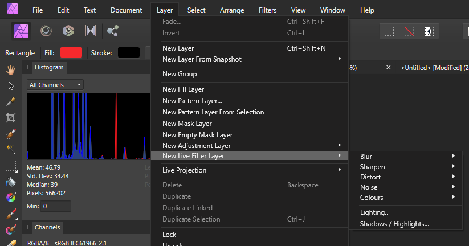This screenshot has width=469, height=246.
Task: Expand the Colours submenu arrow
Action: [454, 197]
